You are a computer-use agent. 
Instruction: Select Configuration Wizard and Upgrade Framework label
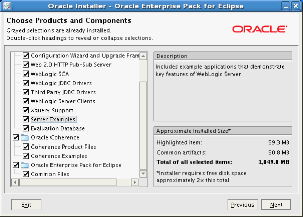[85, 56]
